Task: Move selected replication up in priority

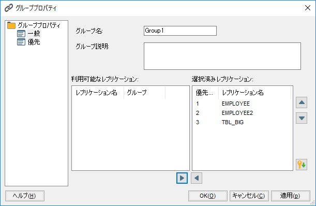Action: click(x=302, y=102)
